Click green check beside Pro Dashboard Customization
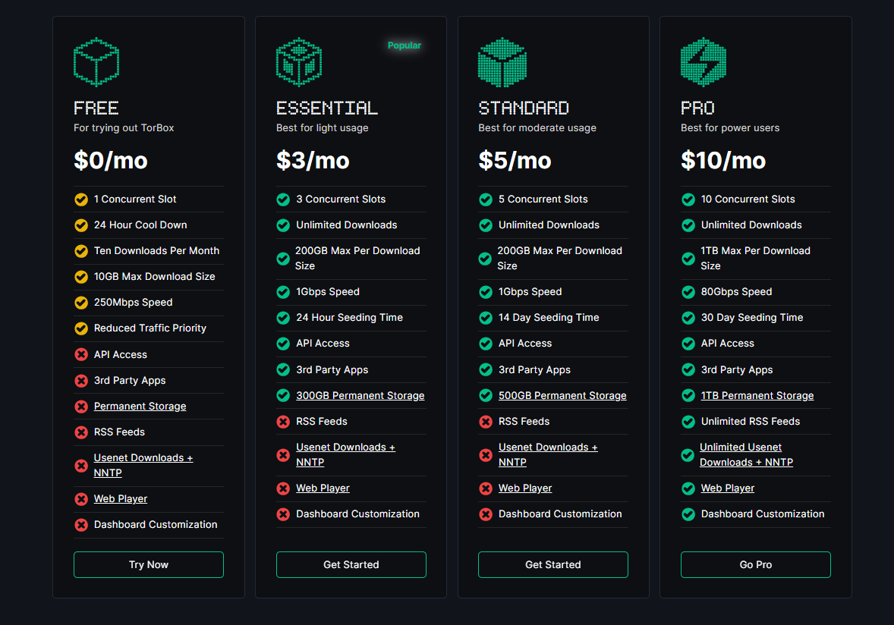The height and width of the screenshot is (625, 894). [x=688, y=514]
